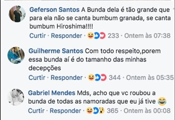Click the love reaction icon on Geferson's comment
The height and width of the screenshot is (120, 175).
click(103, 36)
